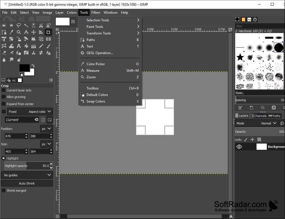This screenshot has width=285, height=219.
Task: Select the Rectangle Select tool
Action: 4,25
